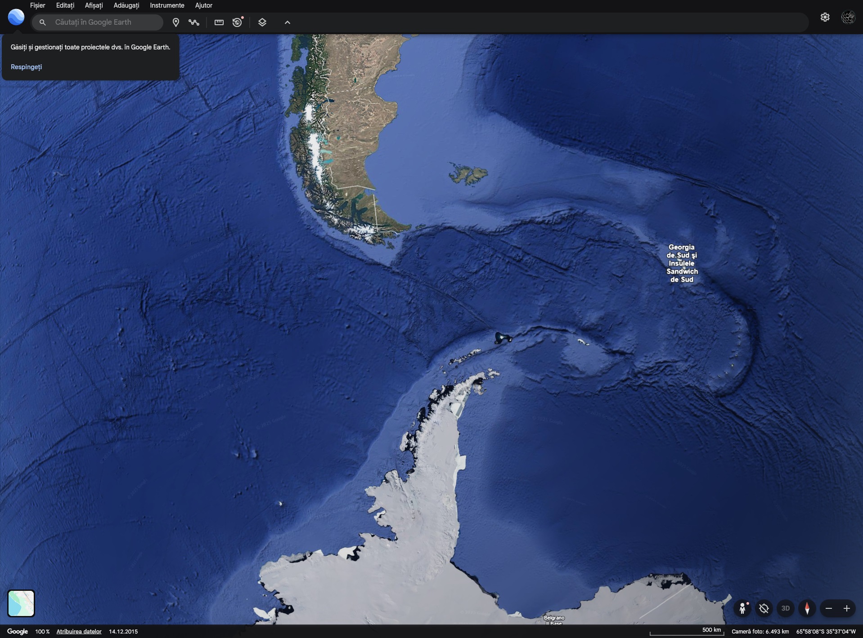Zoom out with the minus button
This screenshot has height=638, width=863.
pos(829,608)
